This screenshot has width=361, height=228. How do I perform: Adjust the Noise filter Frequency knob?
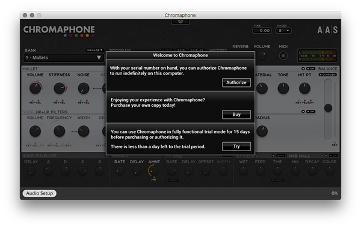pos(60,131)
